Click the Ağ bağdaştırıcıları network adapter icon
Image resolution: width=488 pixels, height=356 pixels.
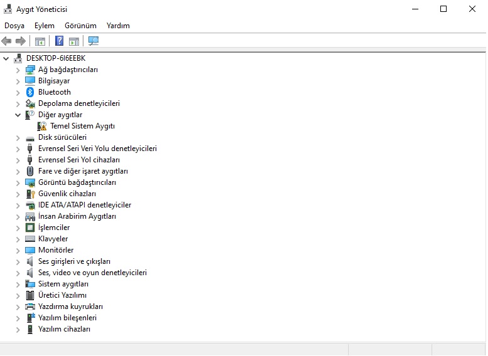[30, 70]
